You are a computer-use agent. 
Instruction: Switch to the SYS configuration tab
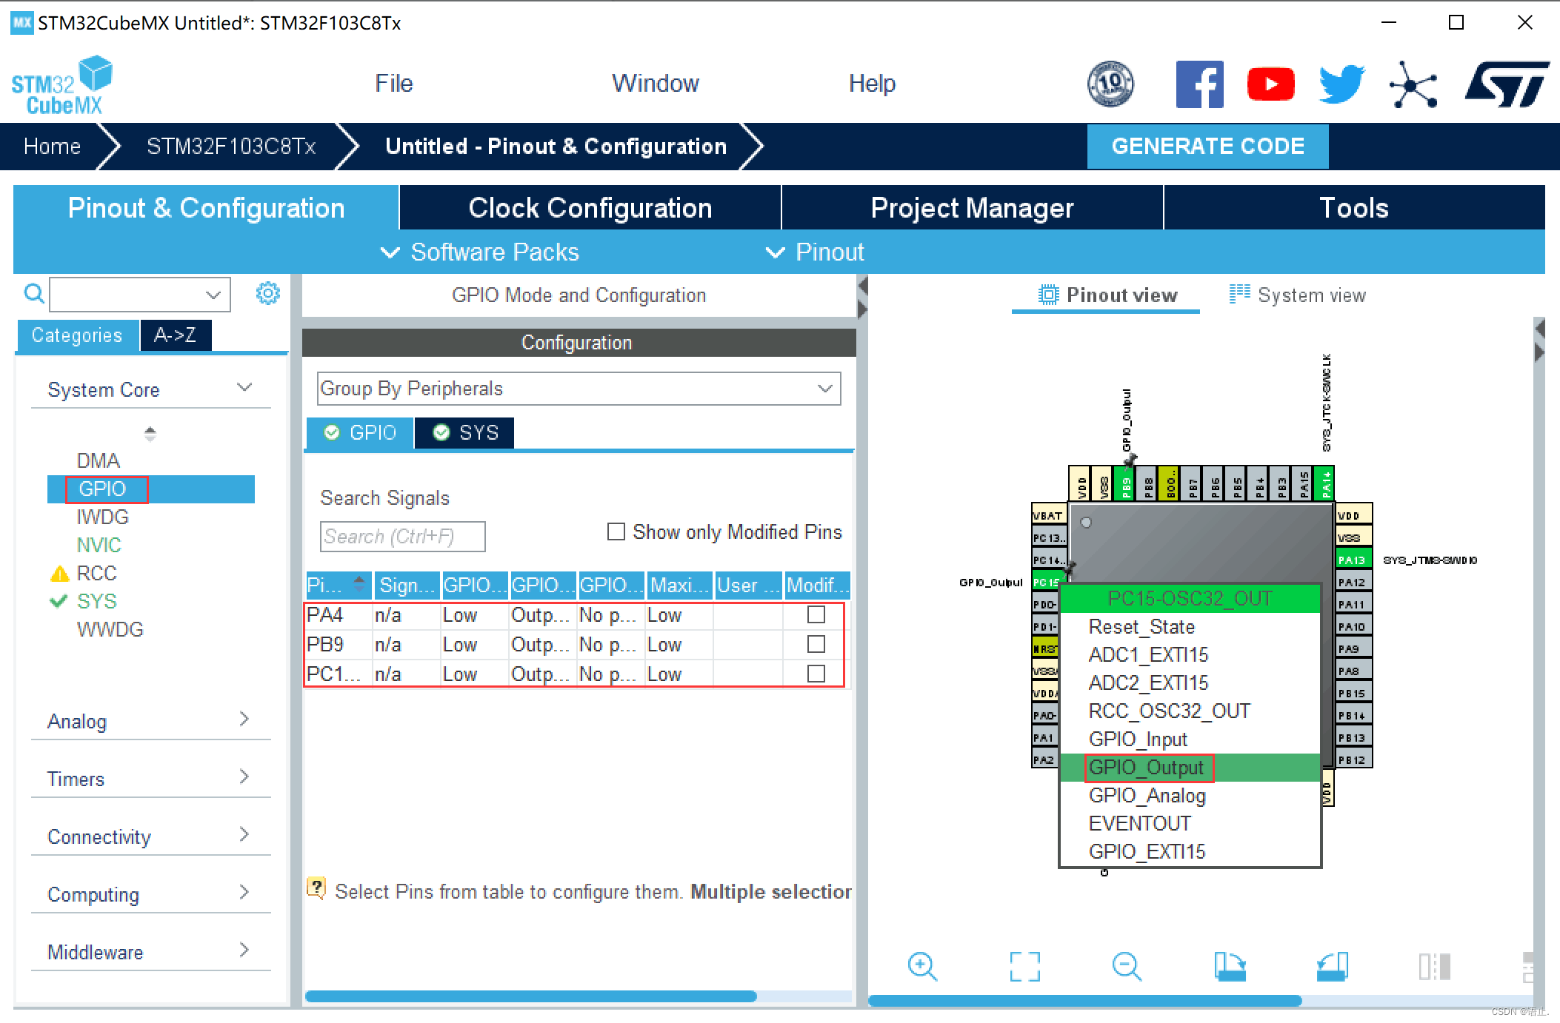(465, 432)
